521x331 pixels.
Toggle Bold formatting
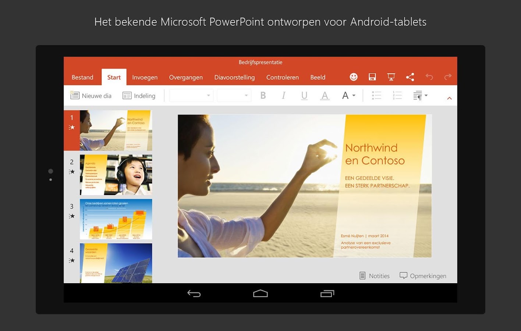coord(263,96)
